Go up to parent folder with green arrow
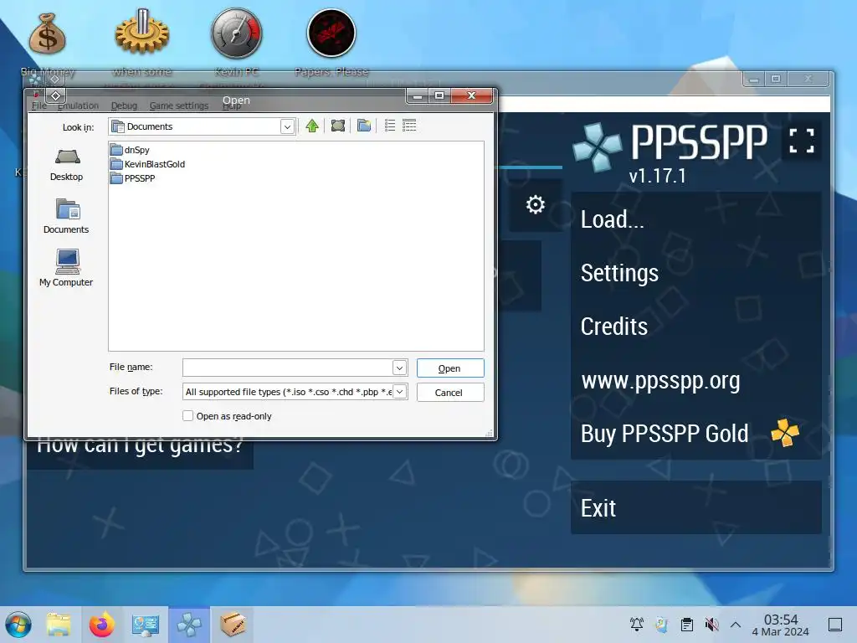The image size is (857, 643). tap(312, 126)
